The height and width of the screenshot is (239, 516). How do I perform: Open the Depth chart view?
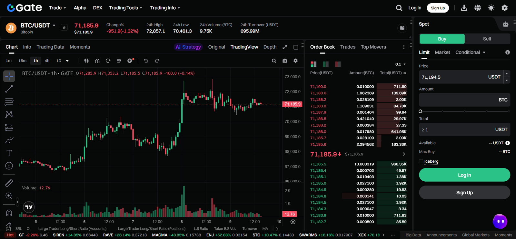[270, 47]
